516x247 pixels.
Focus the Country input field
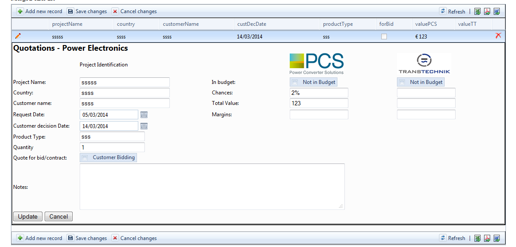click(x=125, y=93)
